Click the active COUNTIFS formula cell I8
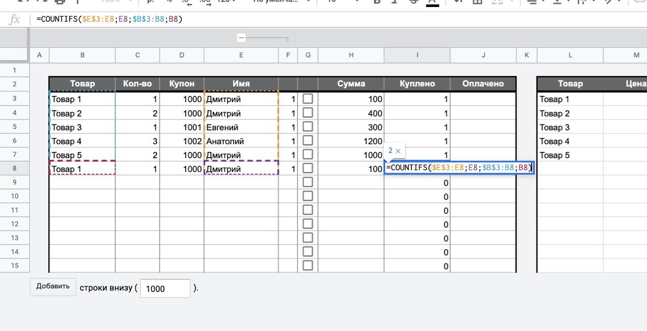 click(x=459, y=168)
